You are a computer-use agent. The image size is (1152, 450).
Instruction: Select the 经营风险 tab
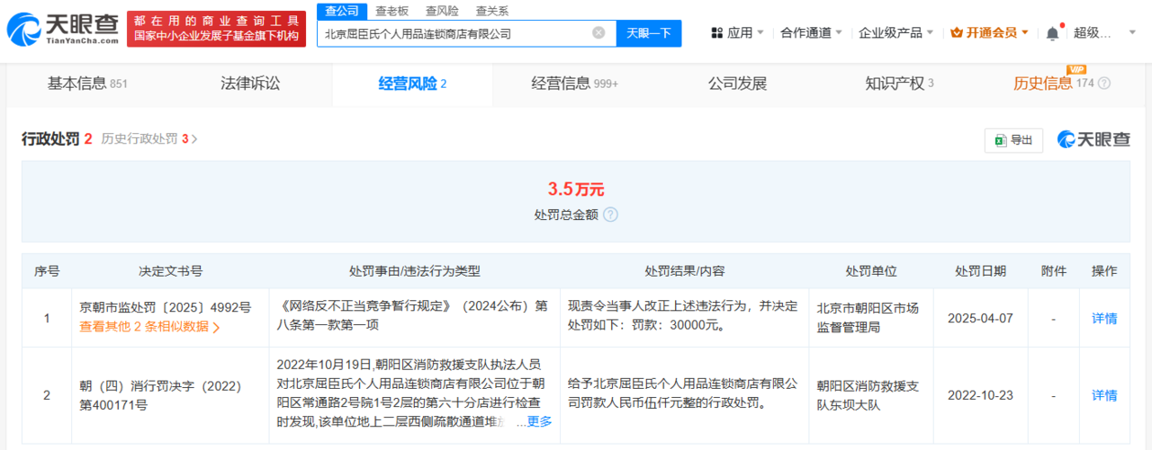(x=412, y=84)
